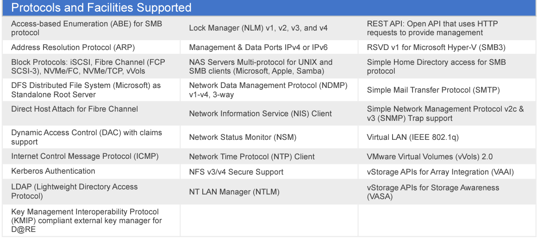Viewport: 537px width, 238px height.
Task: Click the KMIP external key manager cell
Action: 87,220
